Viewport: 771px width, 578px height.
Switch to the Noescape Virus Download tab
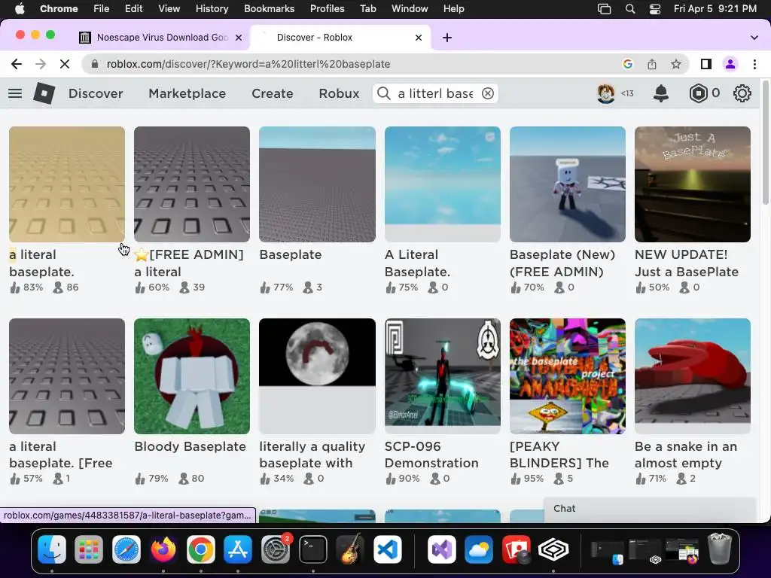(x=161, y=38)
